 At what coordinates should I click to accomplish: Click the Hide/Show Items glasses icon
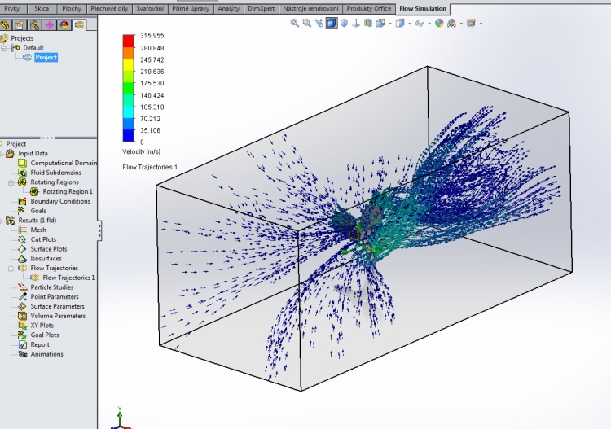tap(420, 24)
